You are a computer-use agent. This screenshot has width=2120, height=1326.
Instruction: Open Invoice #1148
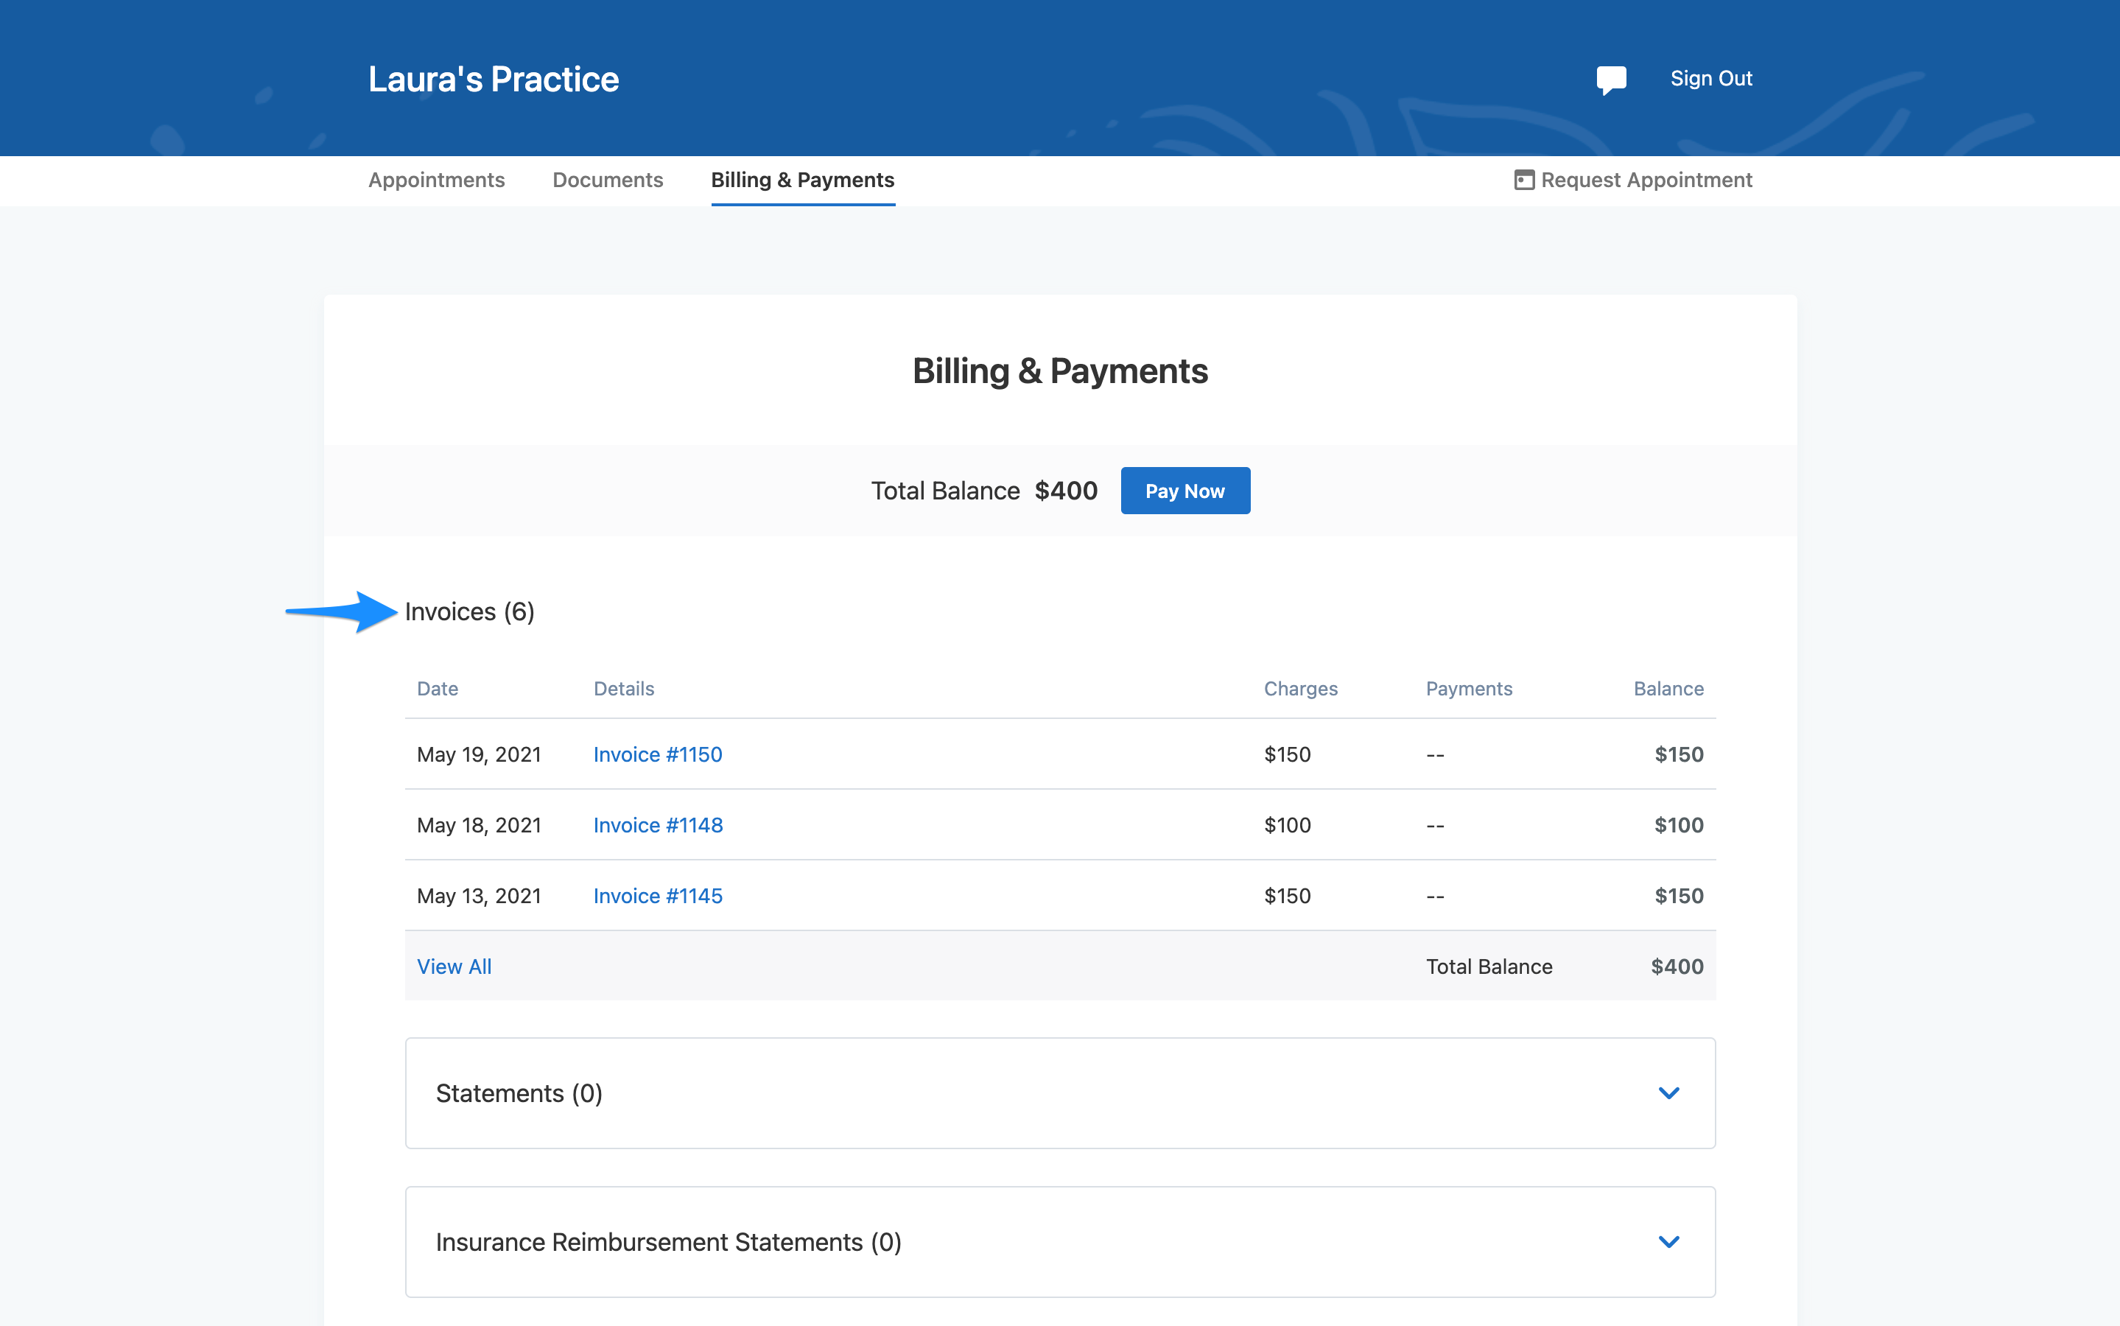point(658,824)
